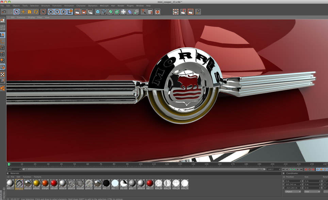Activate the Move tool

(x=23, y=12)
